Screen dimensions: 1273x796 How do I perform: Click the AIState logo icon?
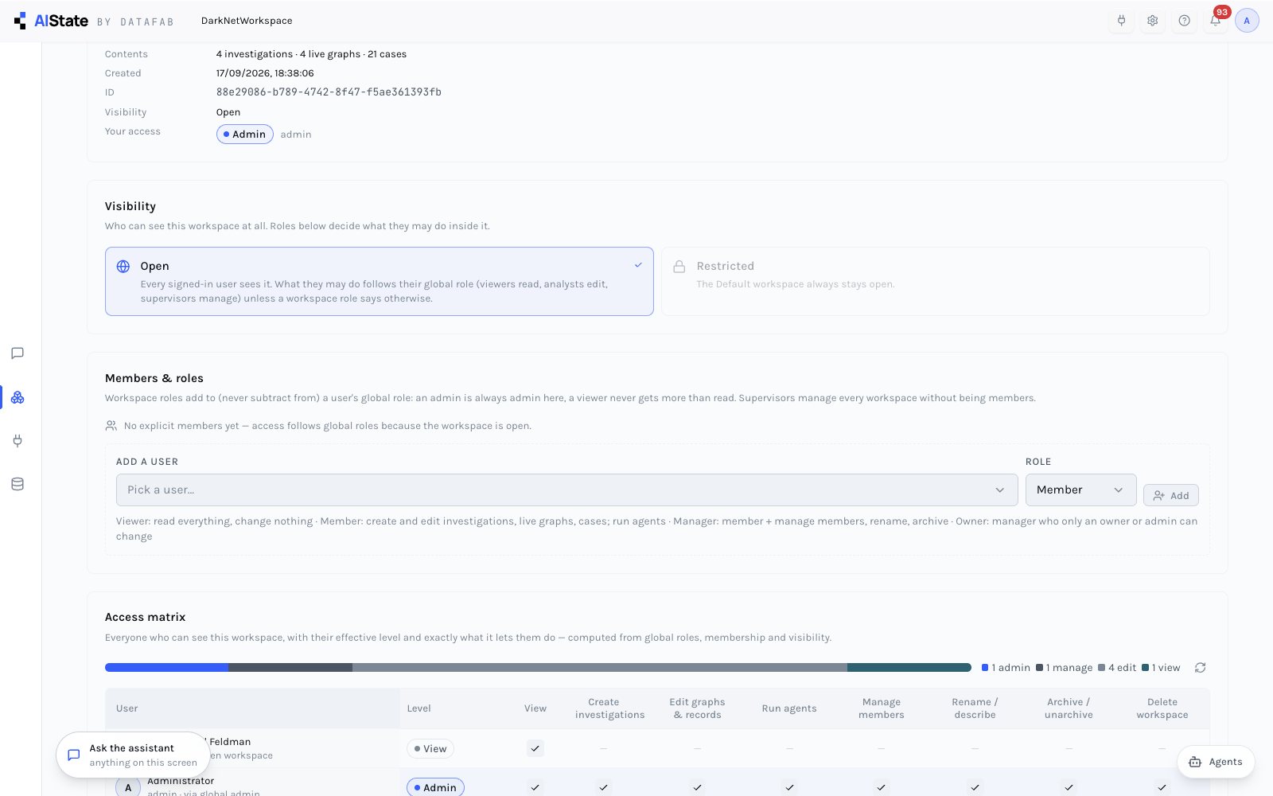pos(21,21)
